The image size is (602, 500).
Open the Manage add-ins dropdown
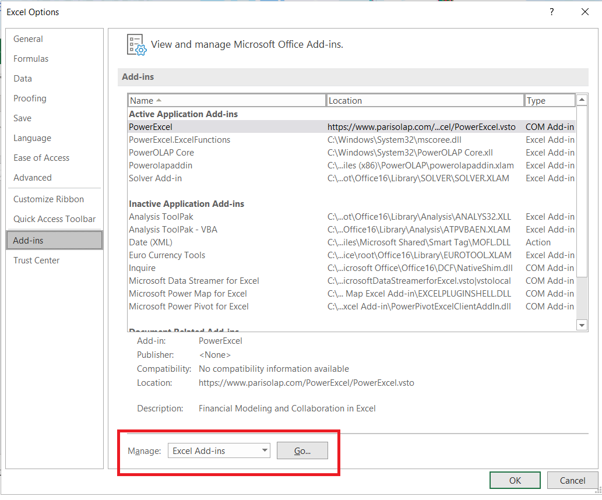click(219, 450)
